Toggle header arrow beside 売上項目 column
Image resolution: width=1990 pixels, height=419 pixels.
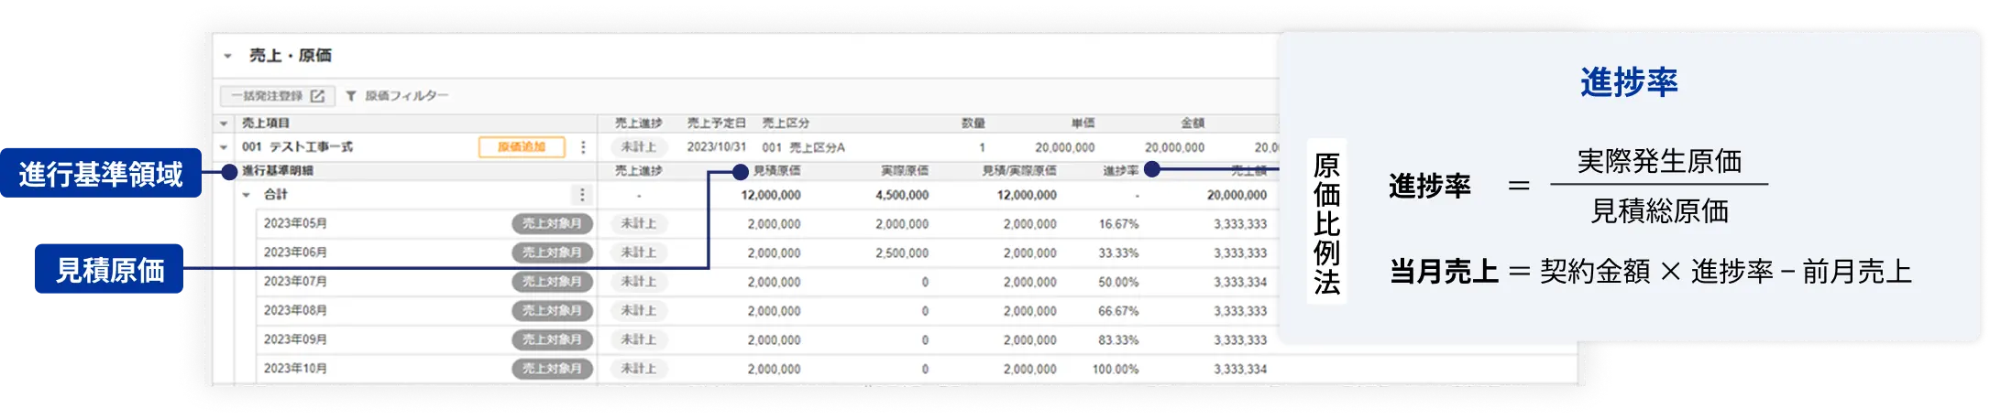point(224,124)
